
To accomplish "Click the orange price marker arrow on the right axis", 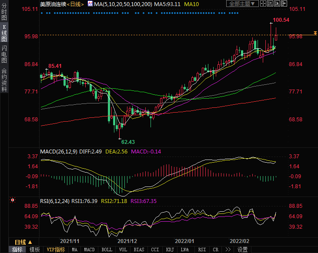I will [315, 34].
